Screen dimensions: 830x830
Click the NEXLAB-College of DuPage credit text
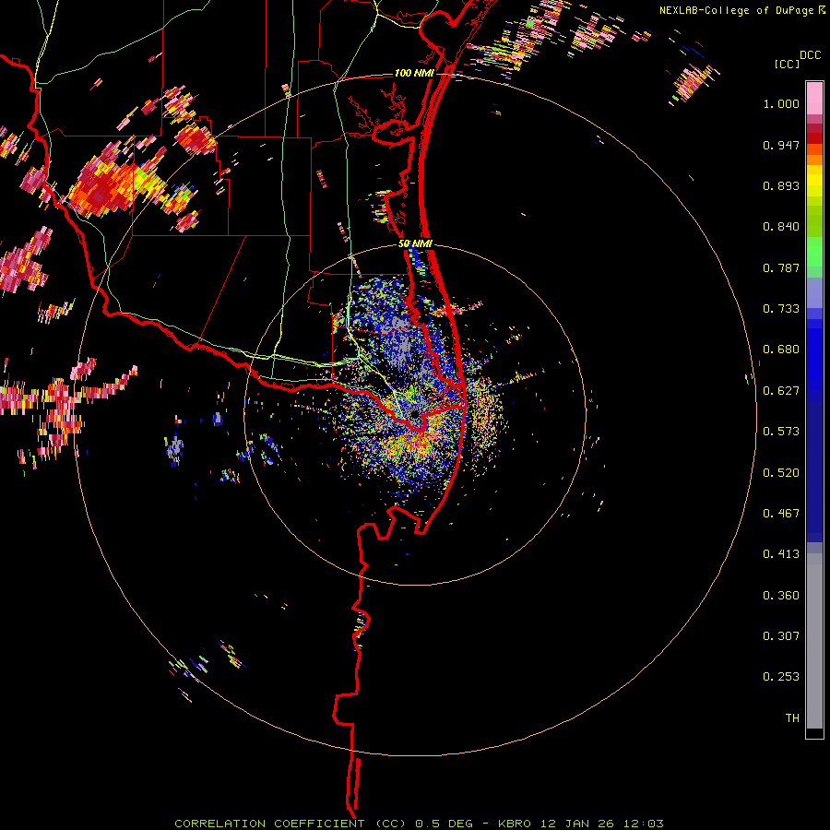click(738, 10)
